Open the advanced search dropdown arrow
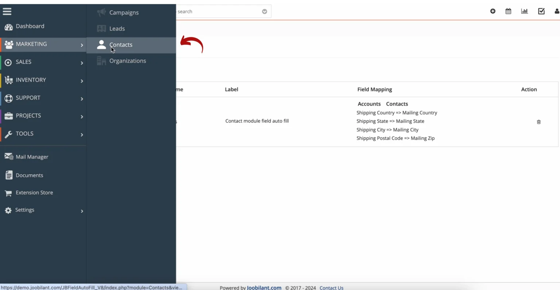560x290 pixels. (x=264, y=11)
